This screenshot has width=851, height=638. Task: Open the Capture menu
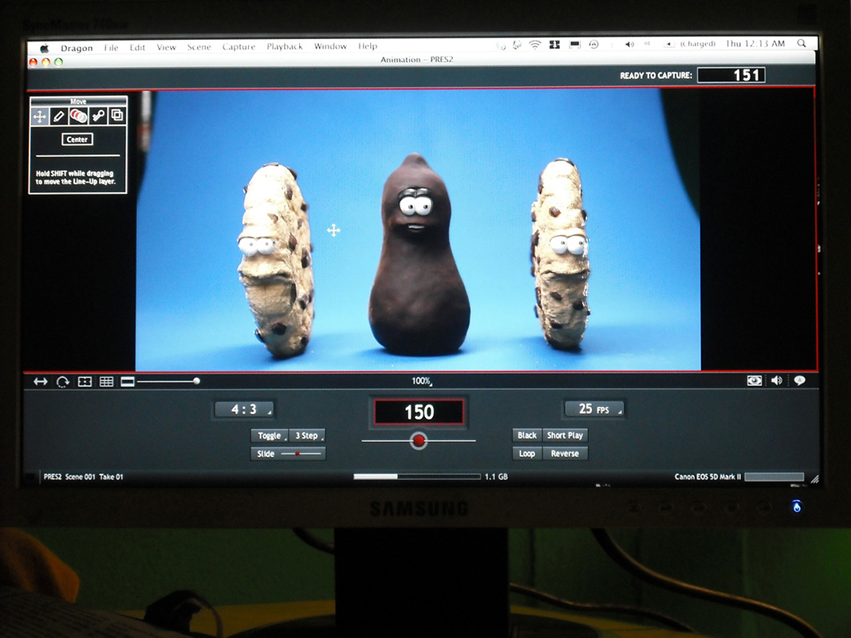238,47
